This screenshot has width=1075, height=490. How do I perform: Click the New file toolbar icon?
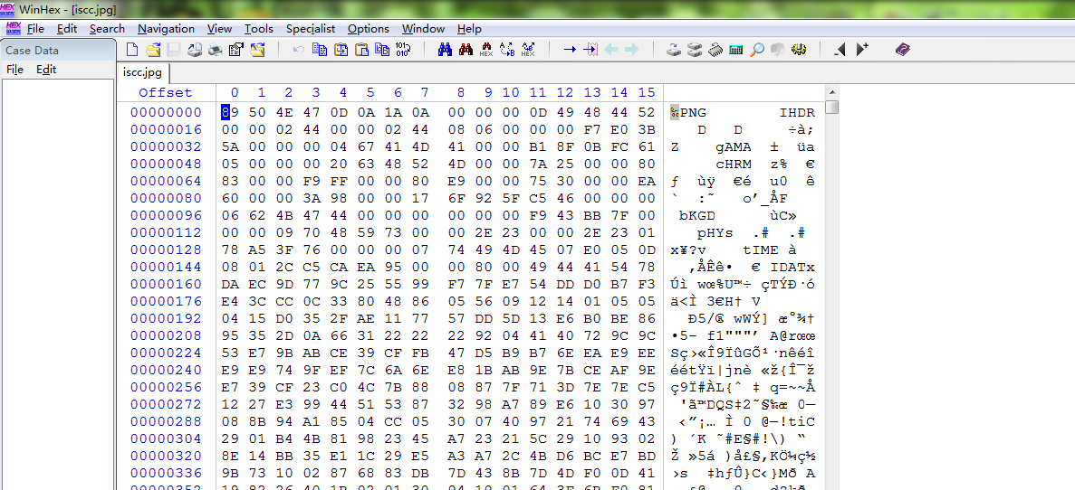tap(132, 50)
